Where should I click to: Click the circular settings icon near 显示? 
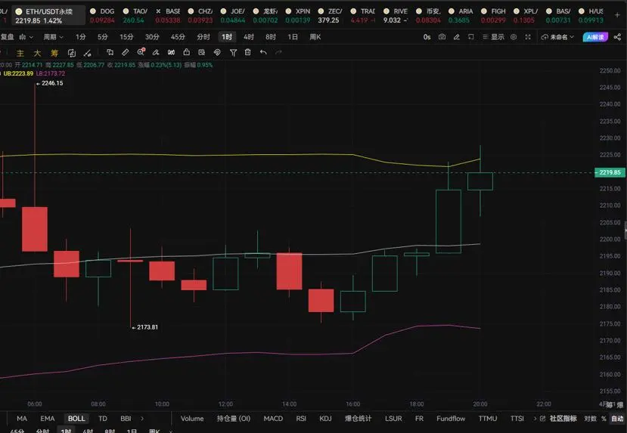pos(514,37)
